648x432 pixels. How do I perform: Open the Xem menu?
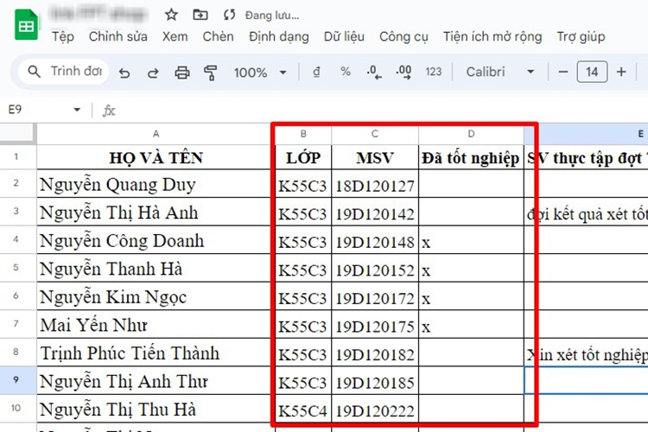[x=175, y=37]
